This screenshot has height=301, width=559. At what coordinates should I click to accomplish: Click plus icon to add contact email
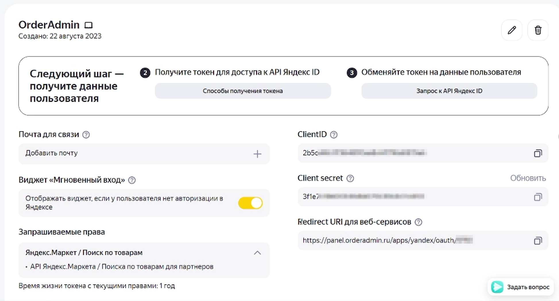point(257,154)
